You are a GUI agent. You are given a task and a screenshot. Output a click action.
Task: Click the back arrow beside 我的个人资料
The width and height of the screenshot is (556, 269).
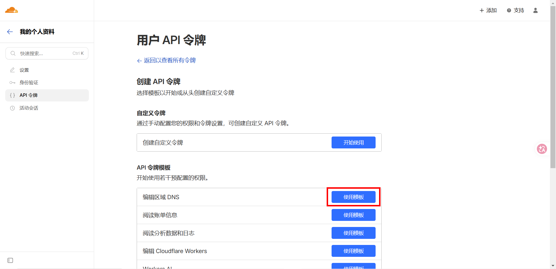point(10,32)
